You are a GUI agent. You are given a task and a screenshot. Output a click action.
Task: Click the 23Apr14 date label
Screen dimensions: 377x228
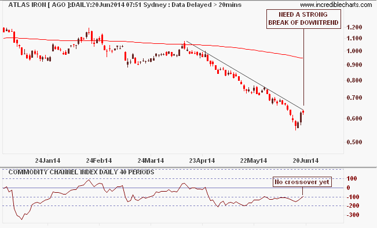pos(202,160)
